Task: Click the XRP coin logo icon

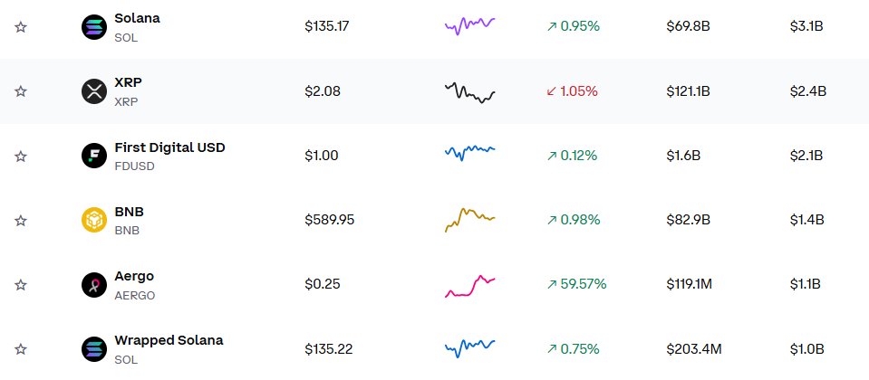Action: [94, 91]
